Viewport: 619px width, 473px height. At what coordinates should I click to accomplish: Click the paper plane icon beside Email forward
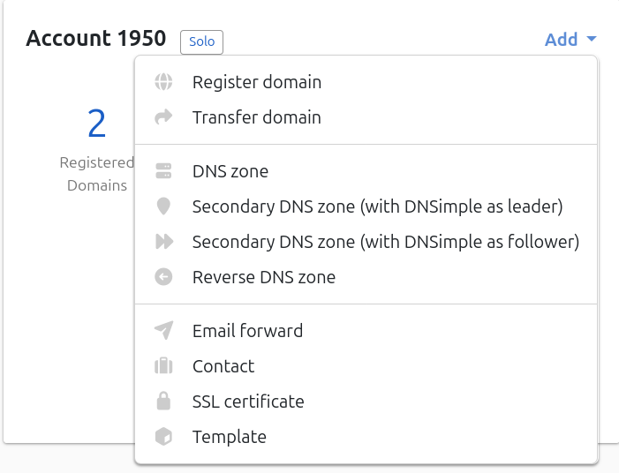click(163, 331)
